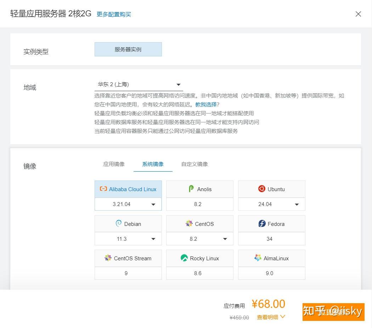Viewport: 372px width, 328px height.
Task: Expand the price detail chevron arrow
Action: click(x=283, y=317)
